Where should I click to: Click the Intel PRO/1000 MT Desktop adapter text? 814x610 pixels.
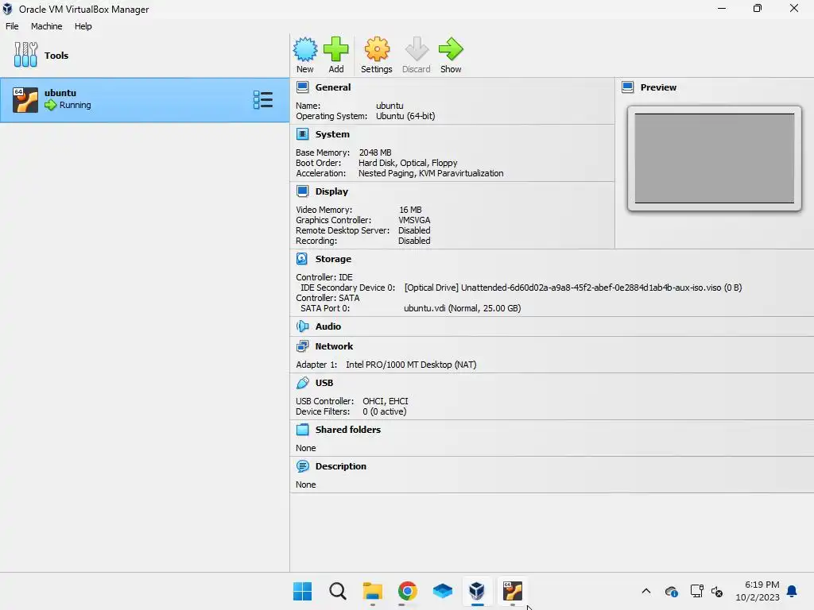(411, 365)
